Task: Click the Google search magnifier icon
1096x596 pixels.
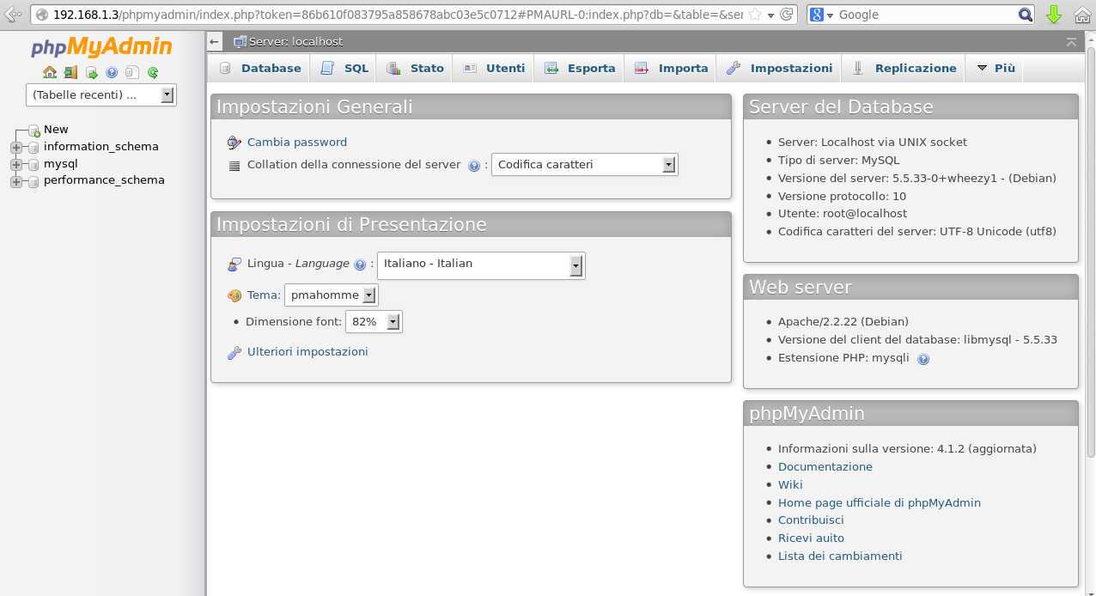Action: (1026, 15)
